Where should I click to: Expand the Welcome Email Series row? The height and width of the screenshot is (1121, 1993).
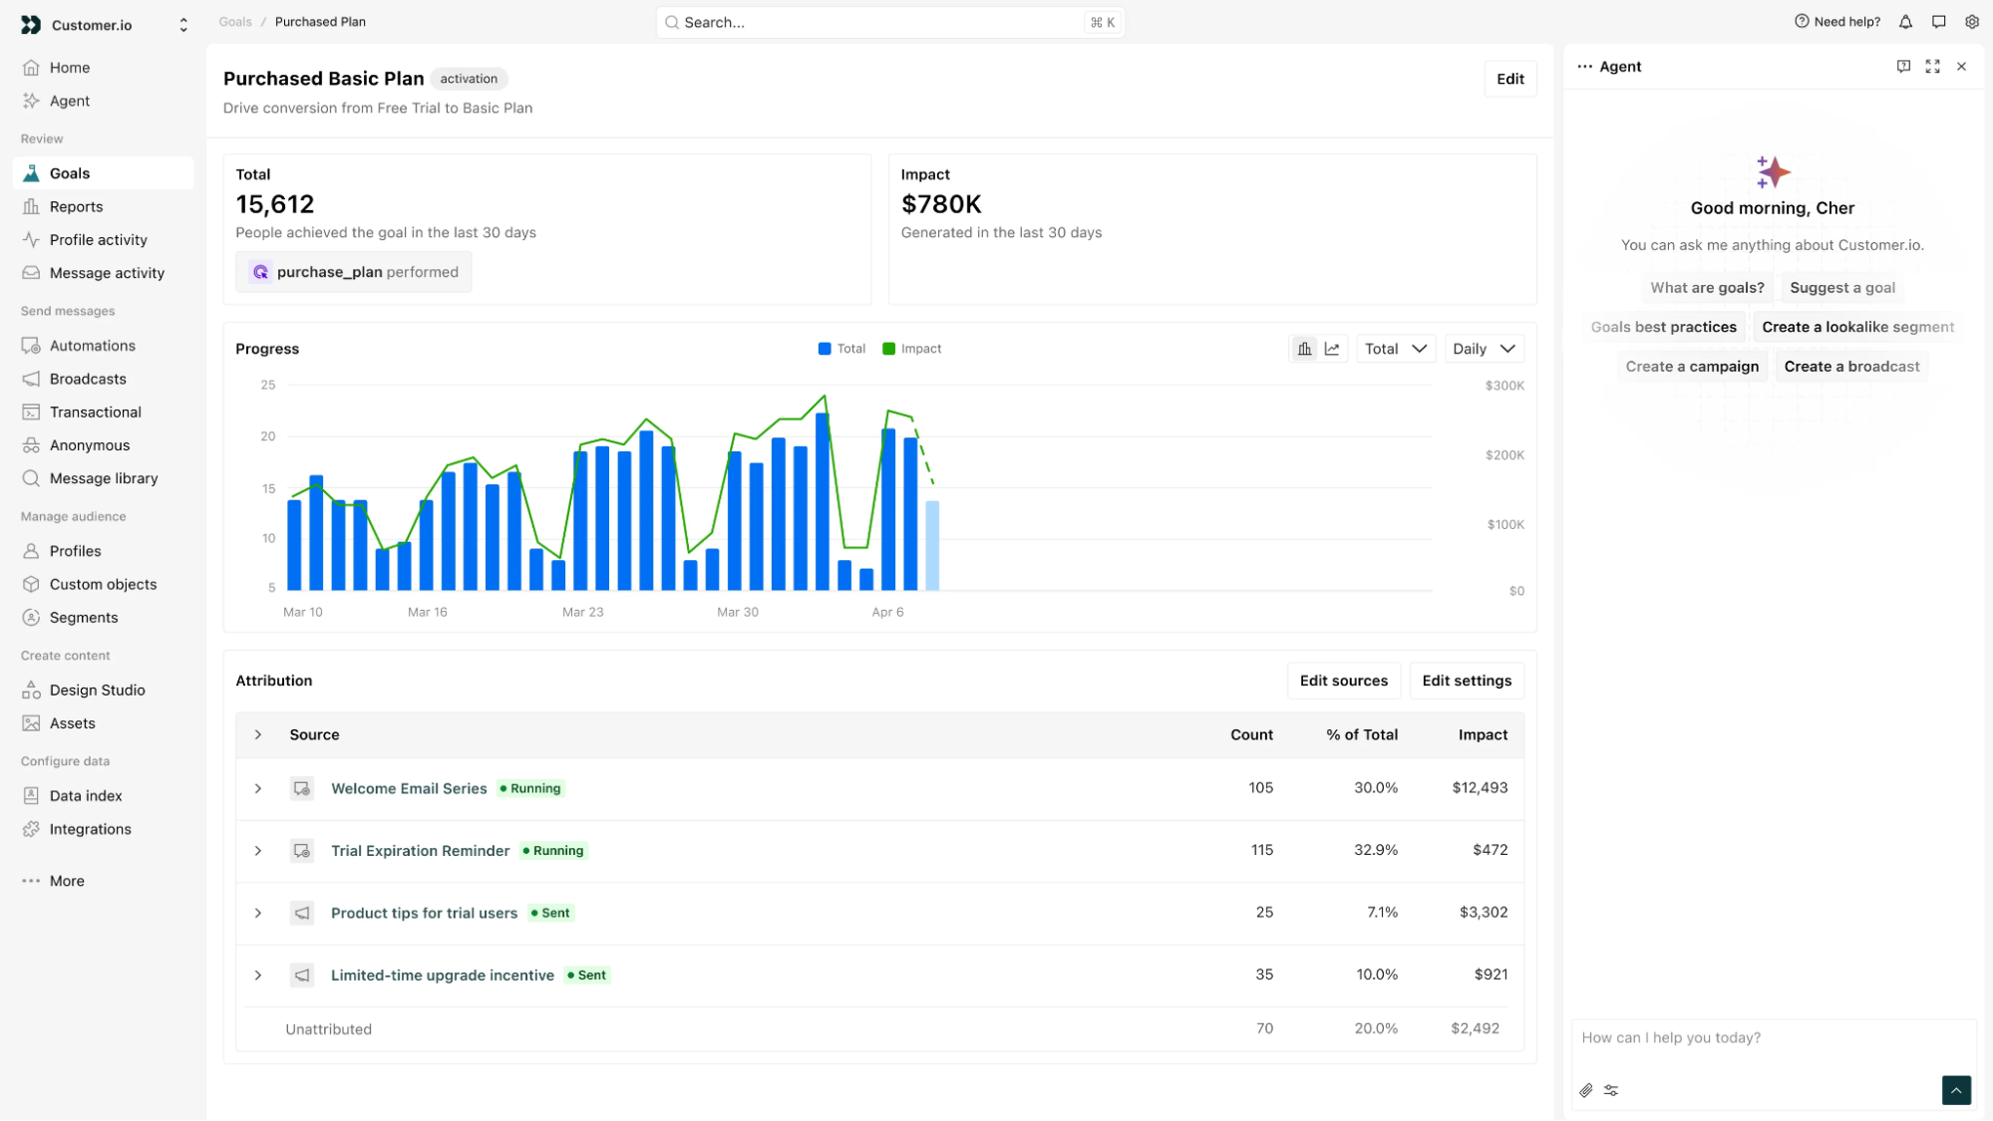pyautogui.click(x=258, y=788)
